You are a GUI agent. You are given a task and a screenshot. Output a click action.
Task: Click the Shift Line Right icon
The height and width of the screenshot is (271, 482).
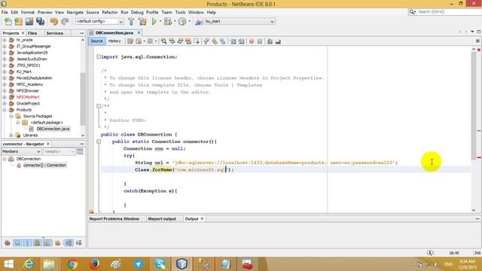click(241, 41)
